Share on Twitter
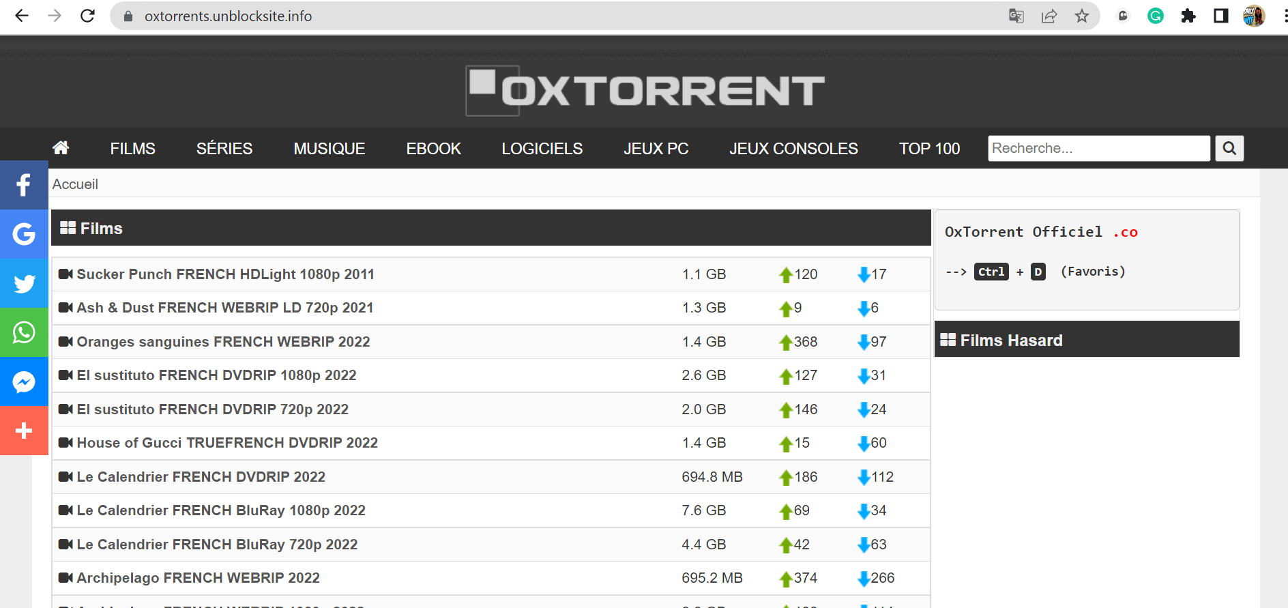Screen dimensions: 1288x608 [24, 283]
